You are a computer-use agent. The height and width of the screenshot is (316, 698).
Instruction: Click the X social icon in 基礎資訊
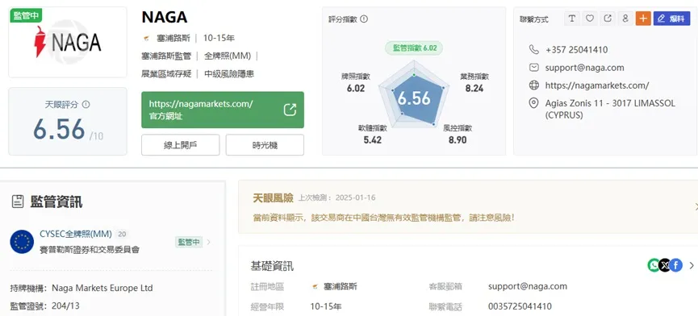(665, 265)
